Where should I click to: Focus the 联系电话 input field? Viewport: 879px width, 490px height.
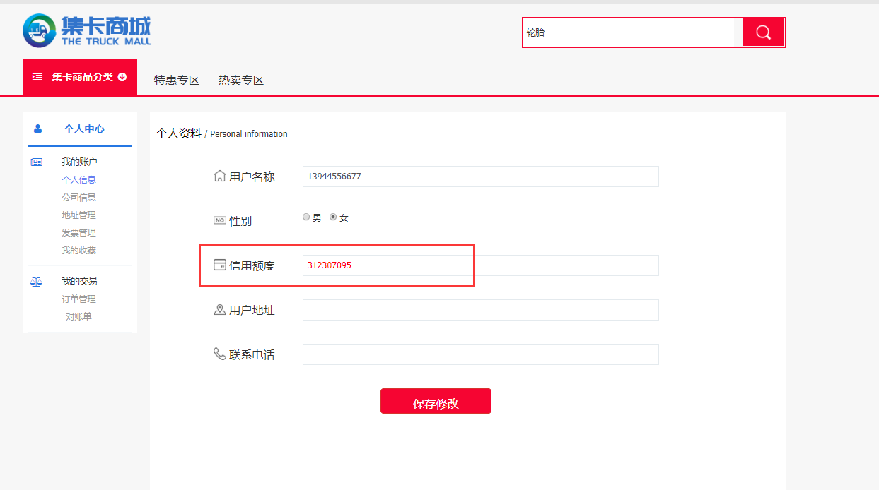point(480,354)
